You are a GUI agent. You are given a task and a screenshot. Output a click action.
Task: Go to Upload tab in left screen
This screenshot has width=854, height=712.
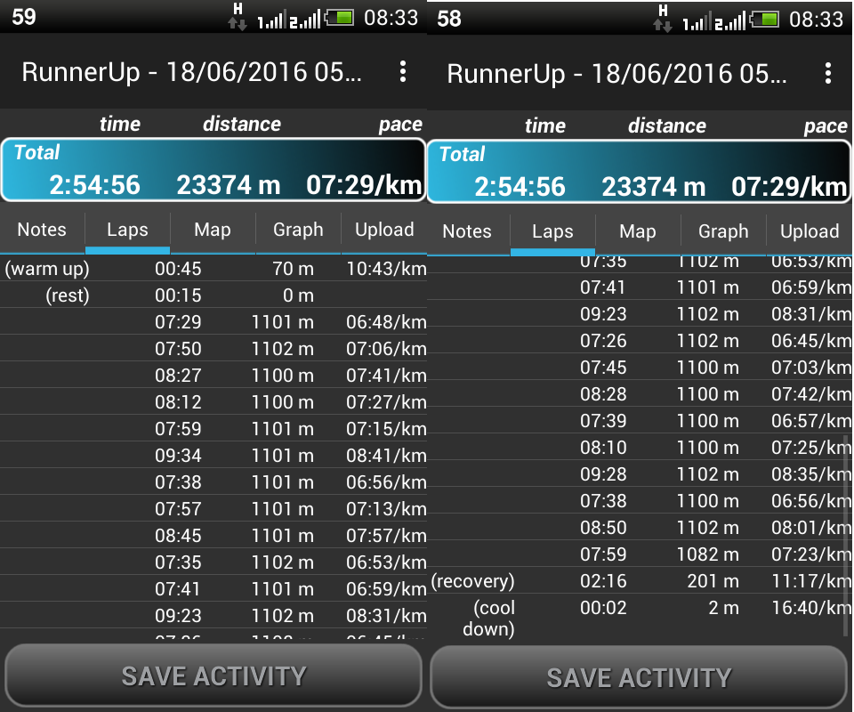pyautogui.click(x=384, y=230)
